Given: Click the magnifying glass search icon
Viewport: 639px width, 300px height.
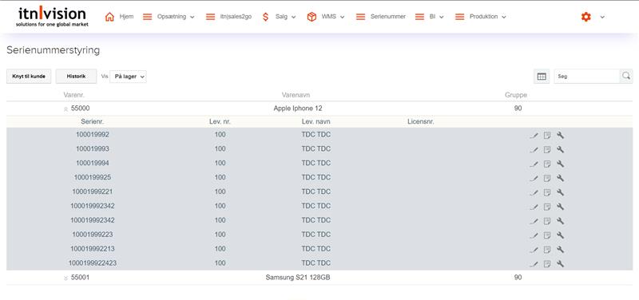Looking at the screenshot, I should (626, 76).
